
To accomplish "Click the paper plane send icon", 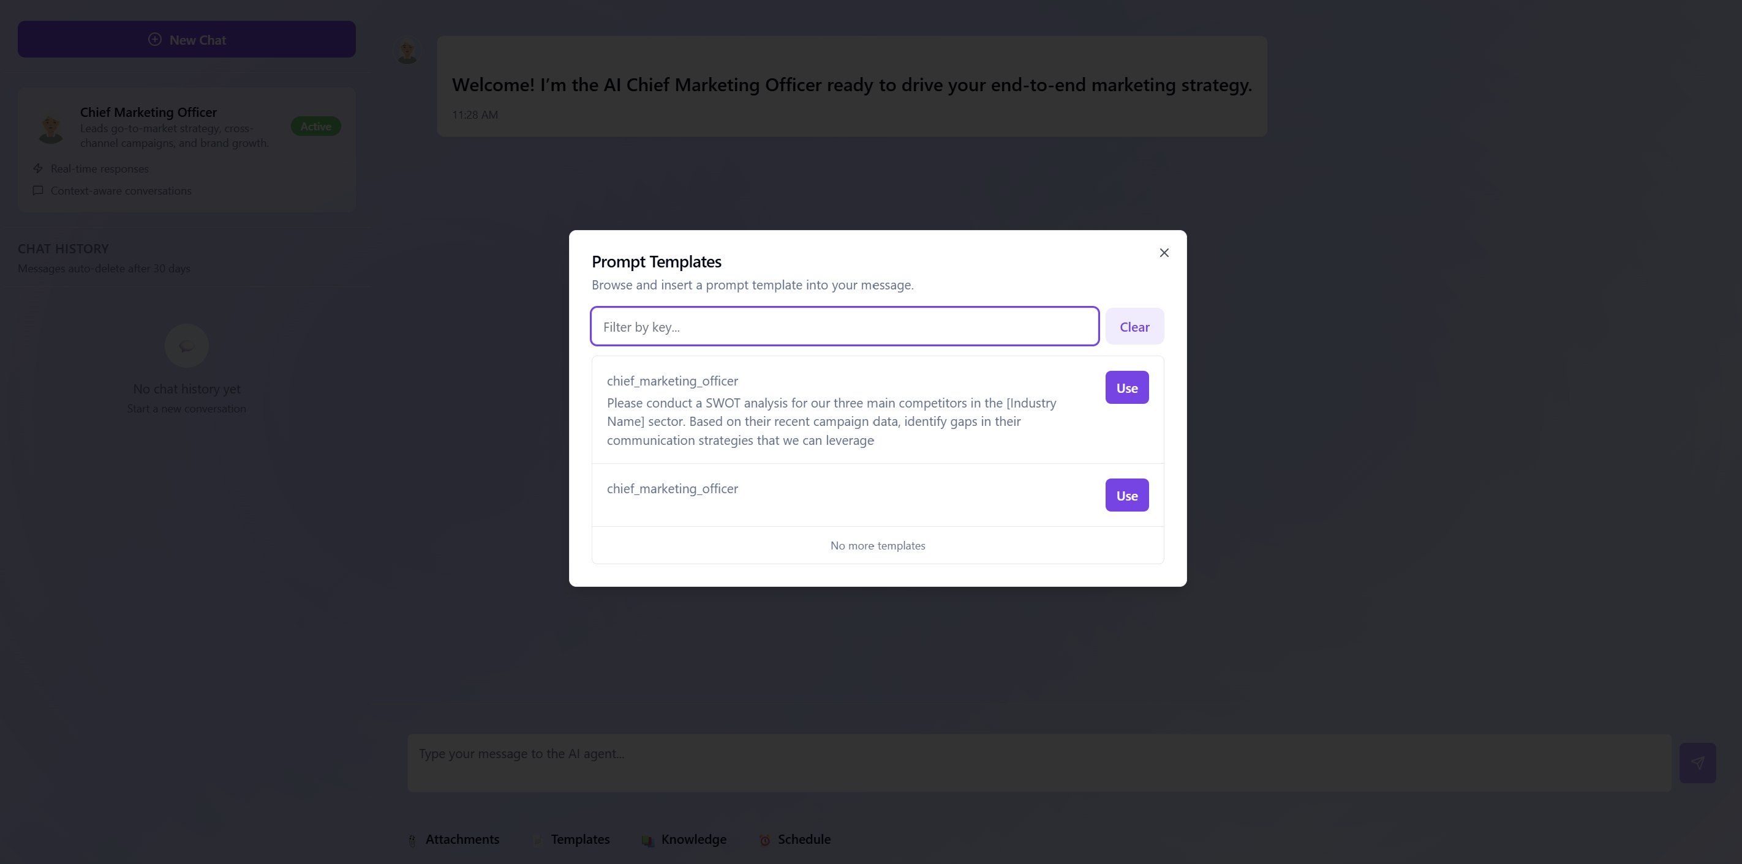I will click(x=1698, y=762).
